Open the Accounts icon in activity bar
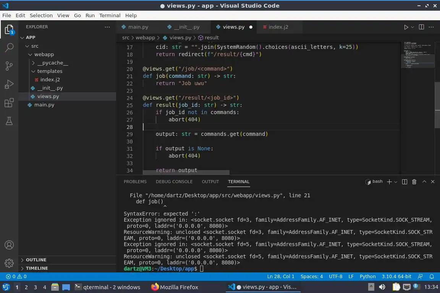 [9, 245]
